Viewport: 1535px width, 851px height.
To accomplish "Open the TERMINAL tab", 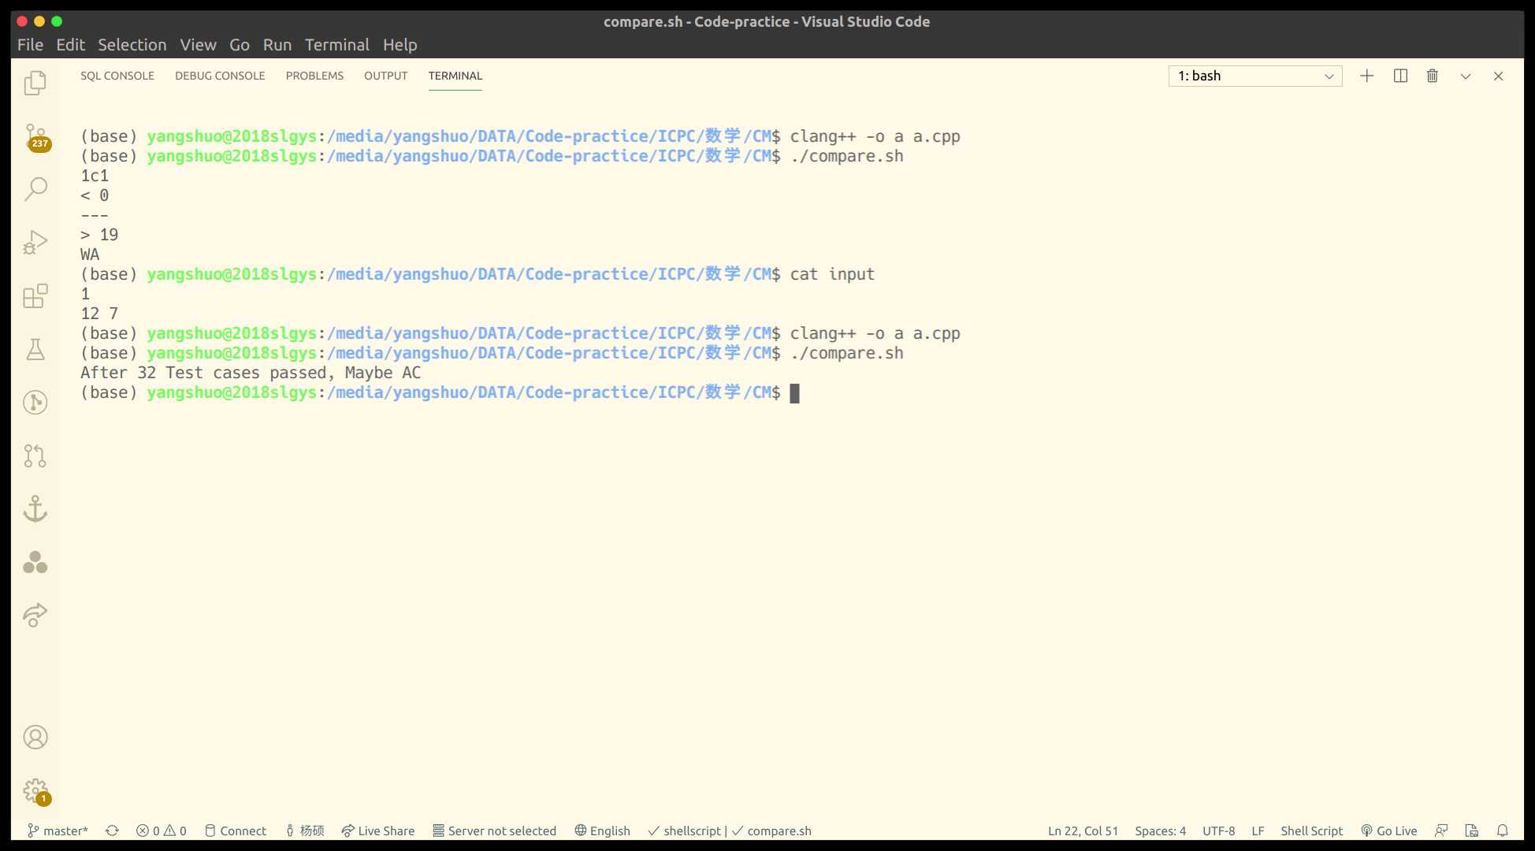I will 455,76.
